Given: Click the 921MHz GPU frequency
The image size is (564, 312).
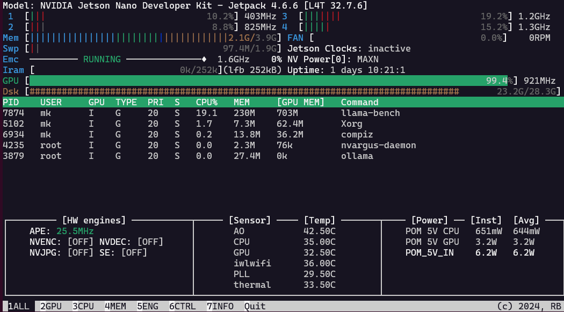Looking at the screenshot, I should (539, 81).
